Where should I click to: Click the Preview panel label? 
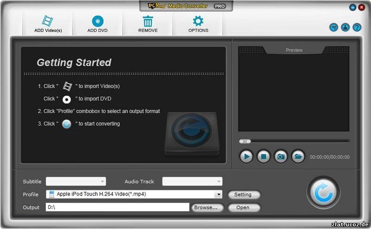click(294, 50)
